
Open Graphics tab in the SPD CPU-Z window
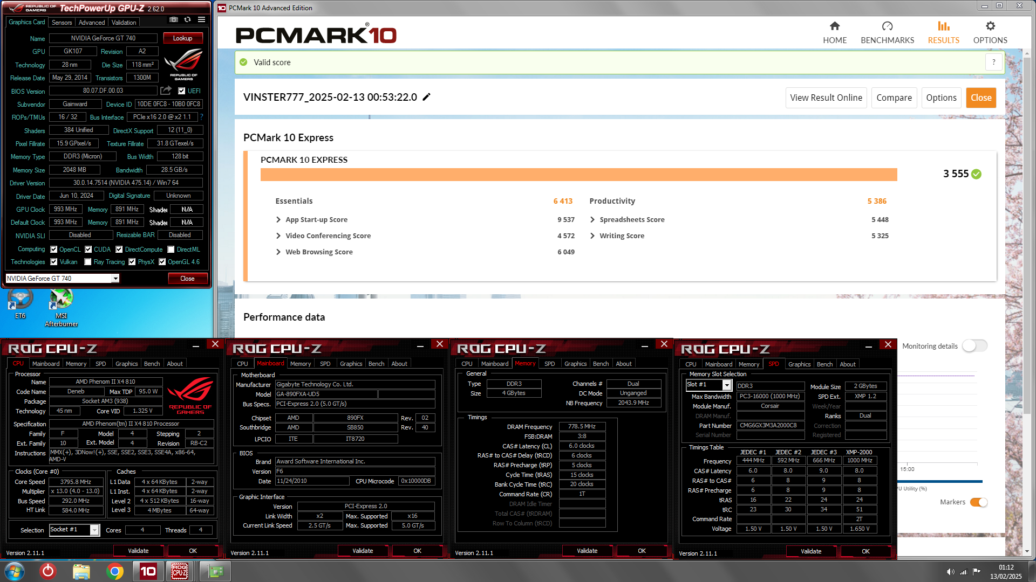[x=799, y=364]
